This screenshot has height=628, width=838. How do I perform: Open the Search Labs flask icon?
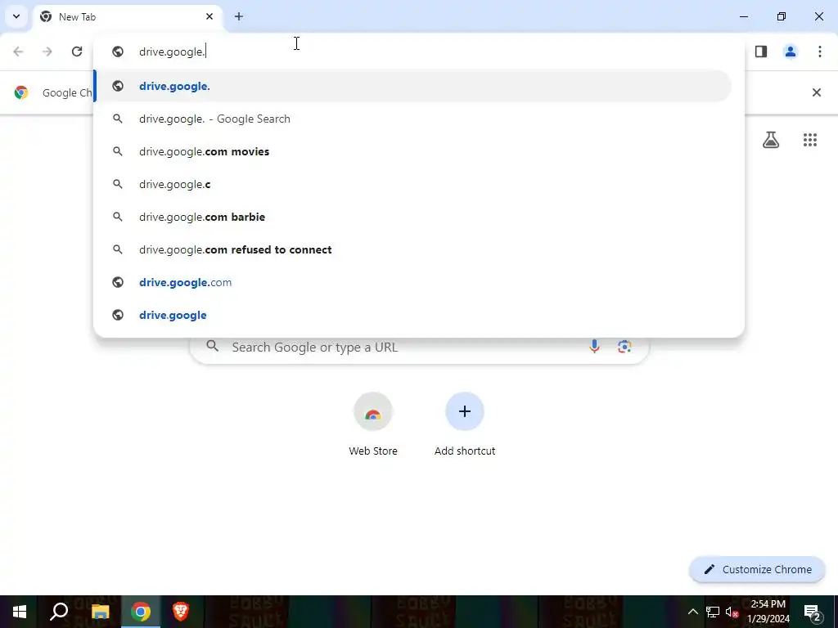pyautogui.click(x=771, y=140)
